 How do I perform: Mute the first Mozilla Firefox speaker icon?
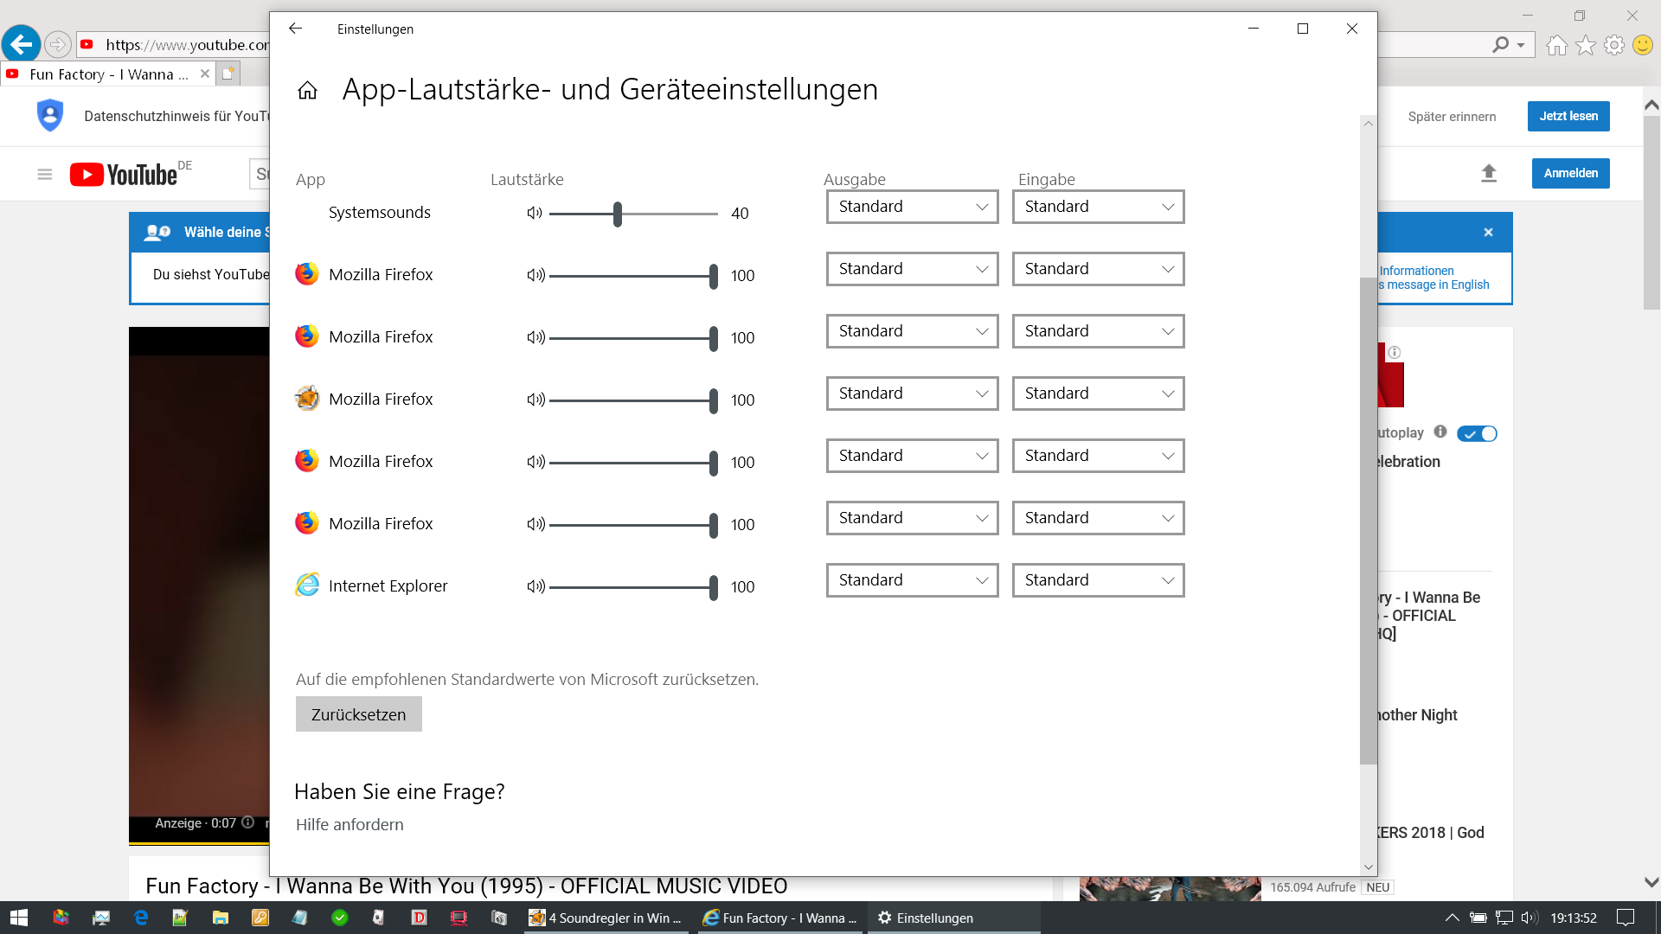535,275
